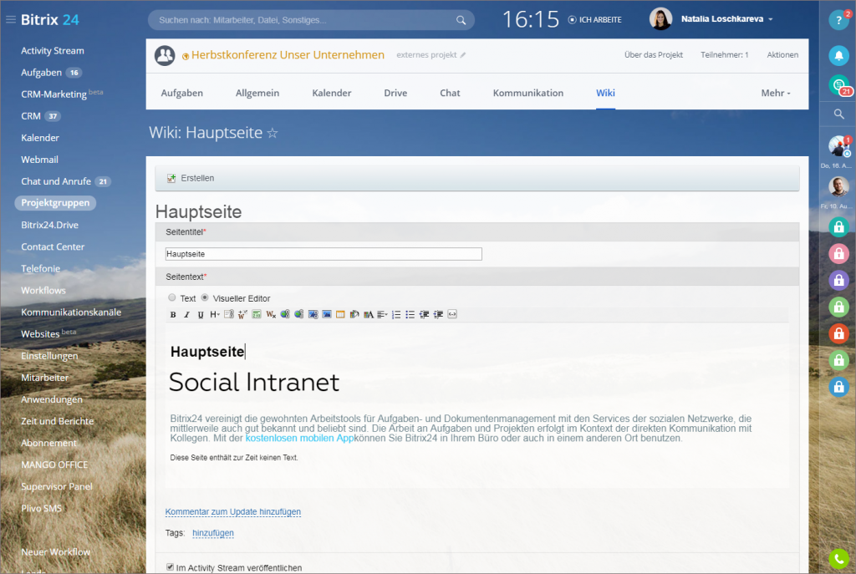Click Kommentar zum Update hinzufügen link
This screenshot has width=856, height=574.
(232, 512)
